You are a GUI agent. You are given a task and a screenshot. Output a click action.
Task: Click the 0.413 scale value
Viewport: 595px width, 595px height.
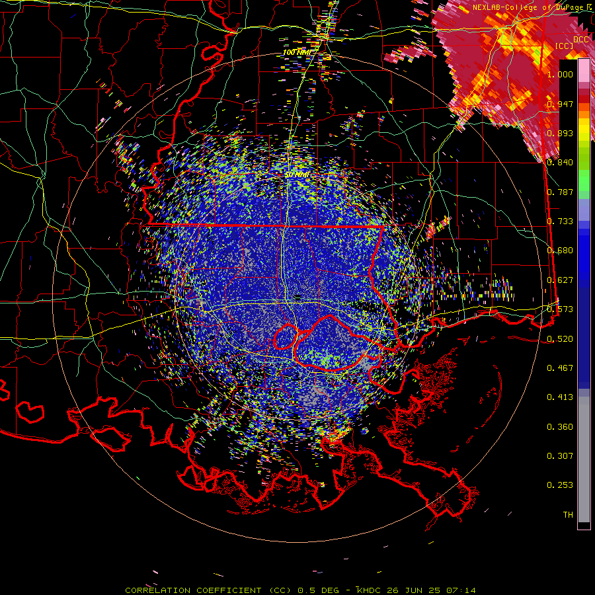560,397
